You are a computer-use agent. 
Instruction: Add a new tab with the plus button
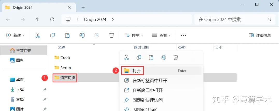click(83, 7)
